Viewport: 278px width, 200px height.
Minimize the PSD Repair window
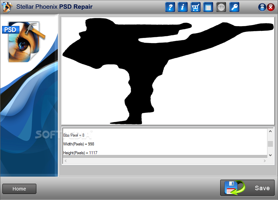(262, 7)
